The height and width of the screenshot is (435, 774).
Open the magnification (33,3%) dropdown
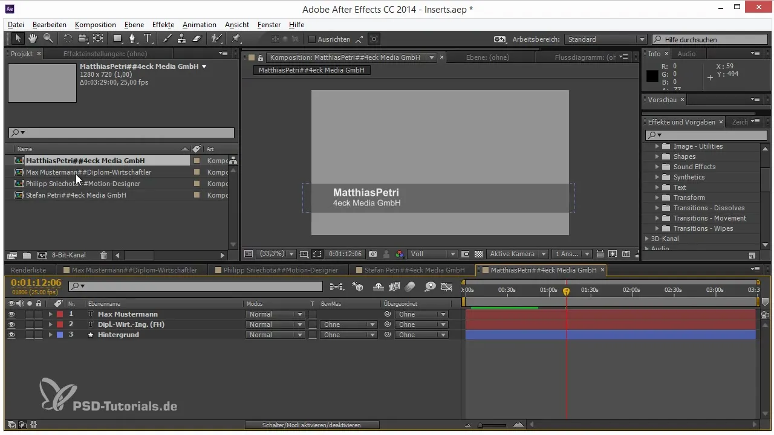tap(276, 254)
